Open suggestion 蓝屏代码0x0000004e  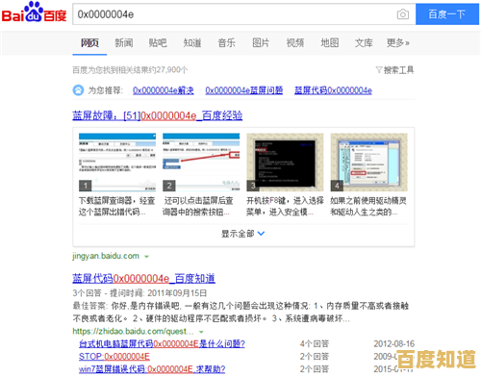(x=333, y=90)
